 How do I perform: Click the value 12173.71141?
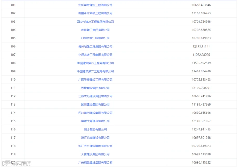(201, 47)
